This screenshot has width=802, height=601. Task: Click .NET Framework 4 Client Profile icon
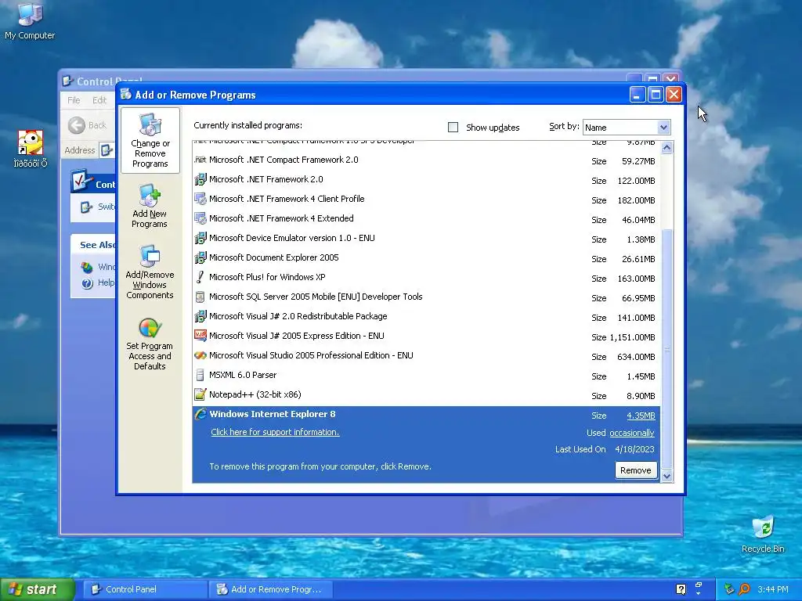(x=200, y=199)
